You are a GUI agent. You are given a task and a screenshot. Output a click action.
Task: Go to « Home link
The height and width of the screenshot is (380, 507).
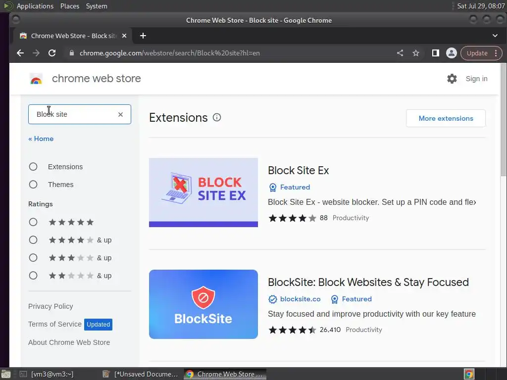[x=41, y=139]
